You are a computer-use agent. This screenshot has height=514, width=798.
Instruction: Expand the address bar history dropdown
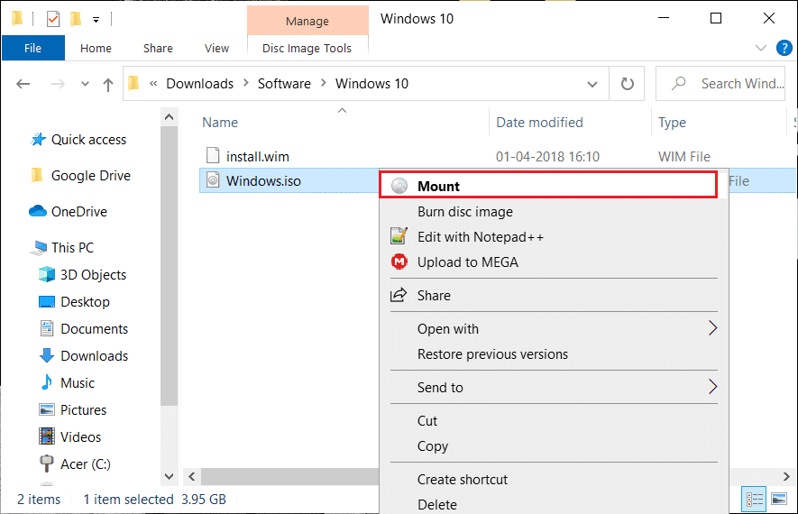click(592, 84)
